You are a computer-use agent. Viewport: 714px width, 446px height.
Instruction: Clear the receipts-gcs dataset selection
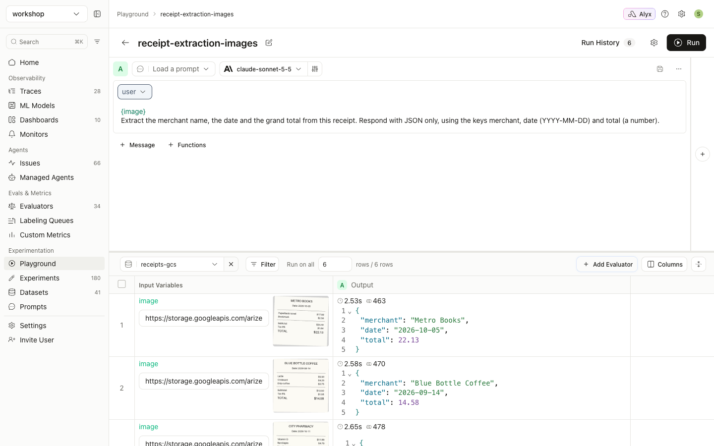tap(231, 264)
